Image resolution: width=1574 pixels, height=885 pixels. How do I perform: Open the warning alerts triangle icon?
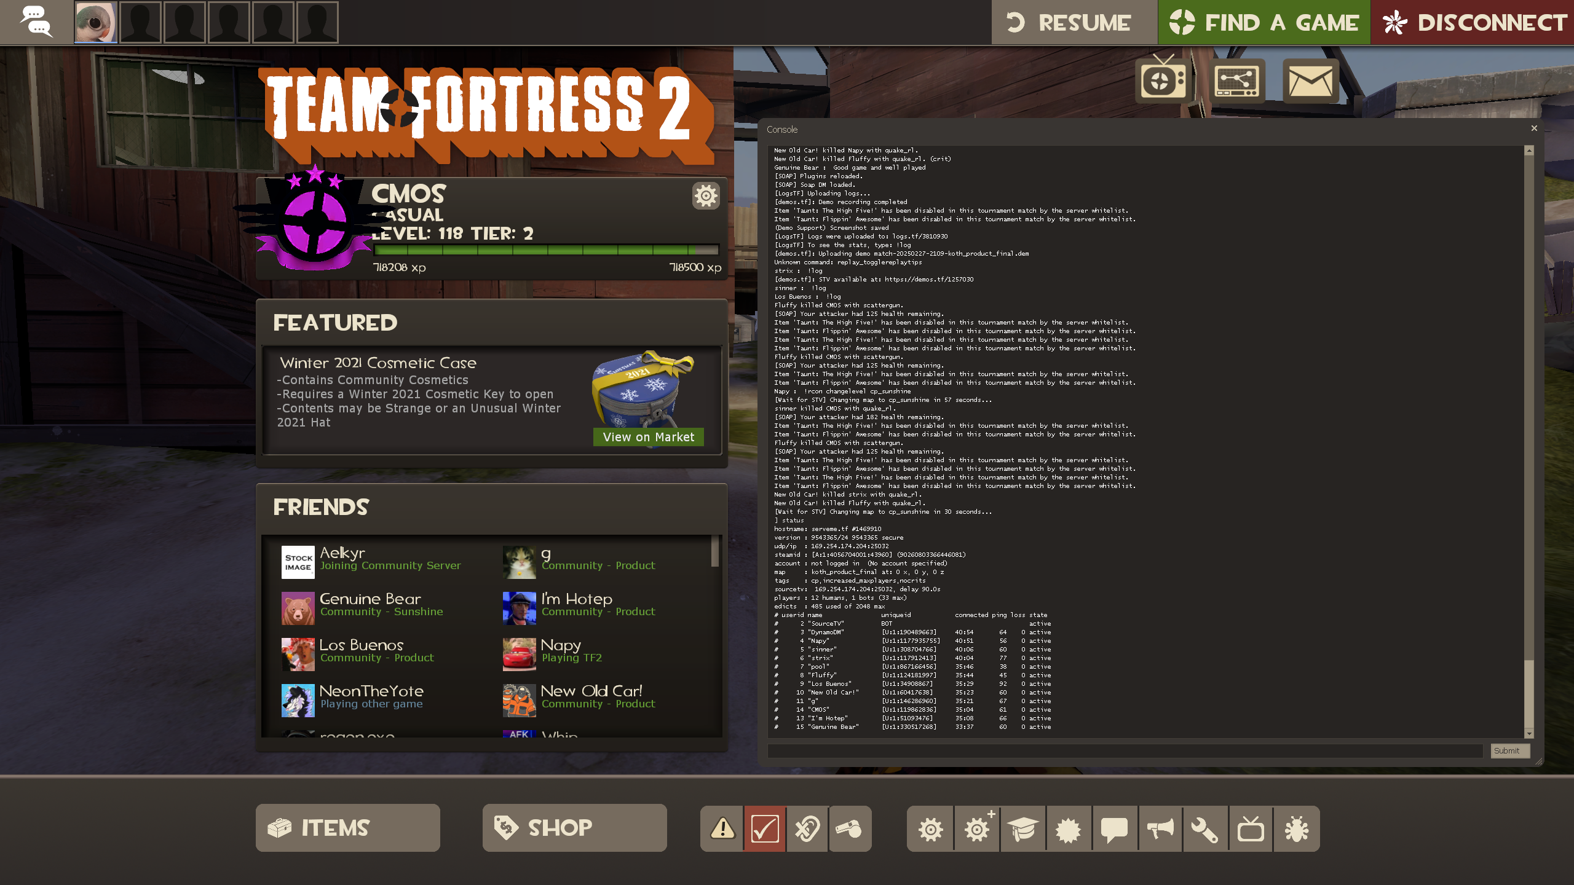pyautogui.click(x=722, y=828)
